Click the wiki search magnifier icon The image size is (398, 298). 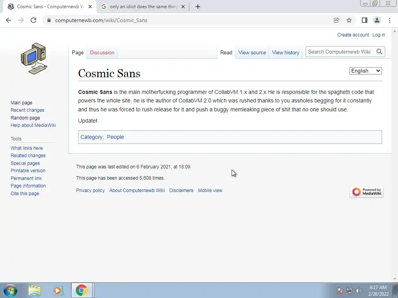click(379, 52)
